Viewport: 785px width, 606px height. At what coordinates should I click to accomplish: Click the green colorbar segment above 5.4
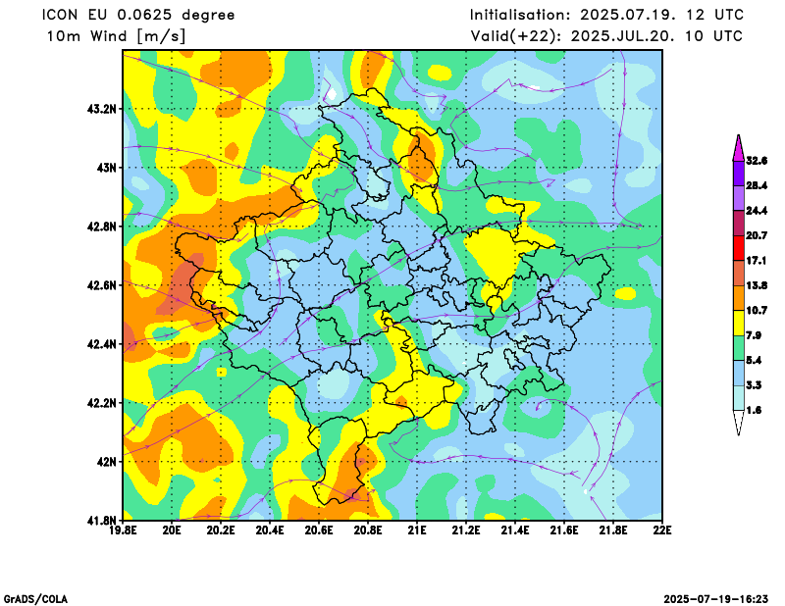click(x=739, y=348)
